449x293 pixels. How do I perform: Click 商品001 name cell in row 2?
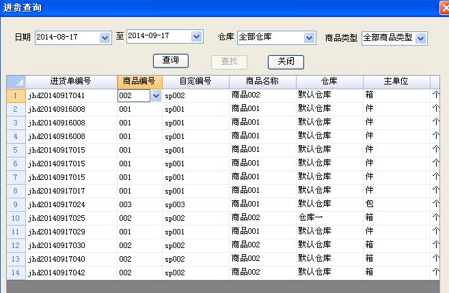(x=262, y=110)
